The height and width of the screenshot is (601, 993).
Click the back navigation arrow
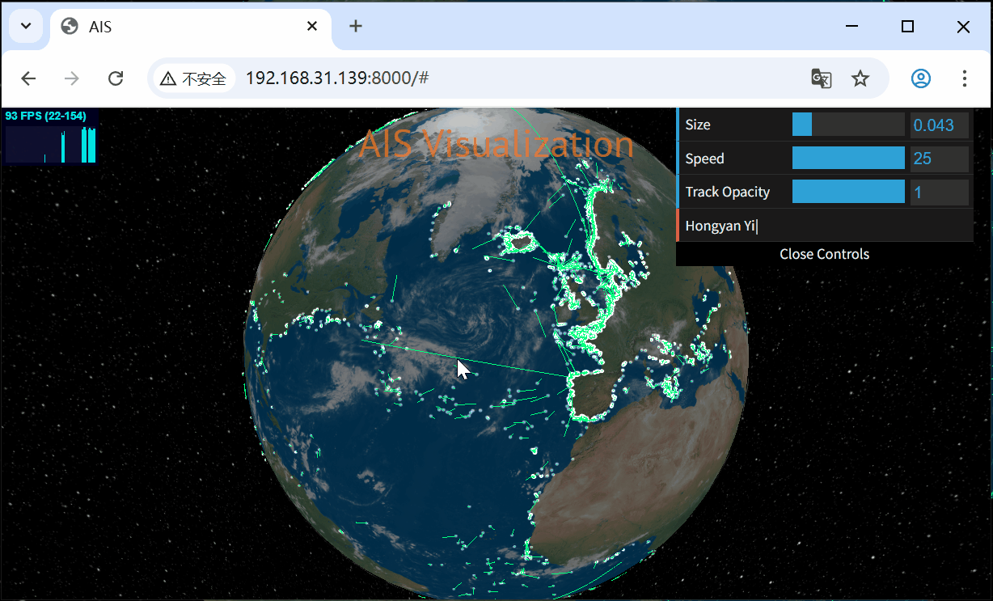[28, 78]
